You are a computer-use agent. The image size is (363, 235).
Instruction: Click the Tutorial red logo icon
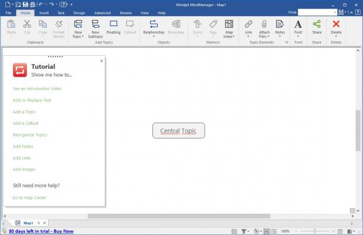pyautogui.click(x=20, y=70)
